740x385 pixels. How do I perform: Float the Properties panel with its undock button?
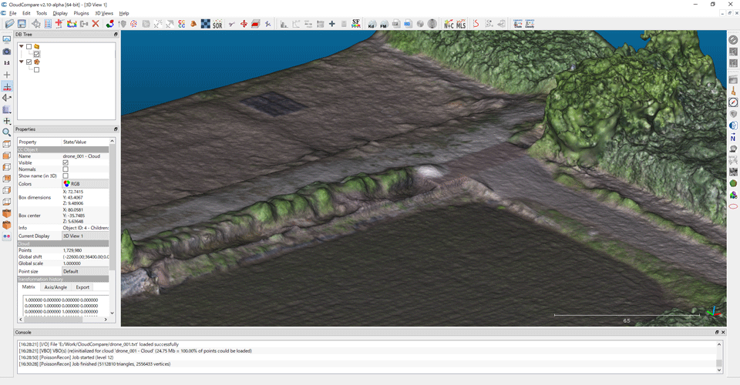[x=116, y=129]
